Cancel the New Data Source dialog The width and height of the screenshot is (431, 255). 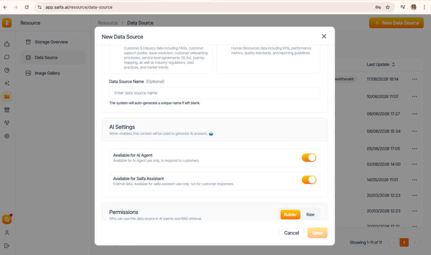click(x=291, y=233)
